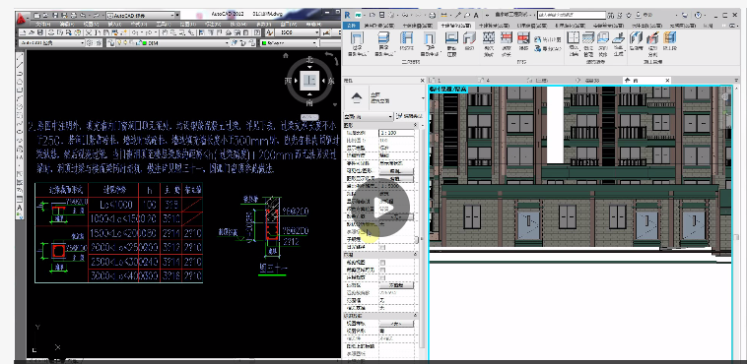747x364 pixels.
Task: Click the third ribbon tool with blue column icon
Action: click(406, 41)
